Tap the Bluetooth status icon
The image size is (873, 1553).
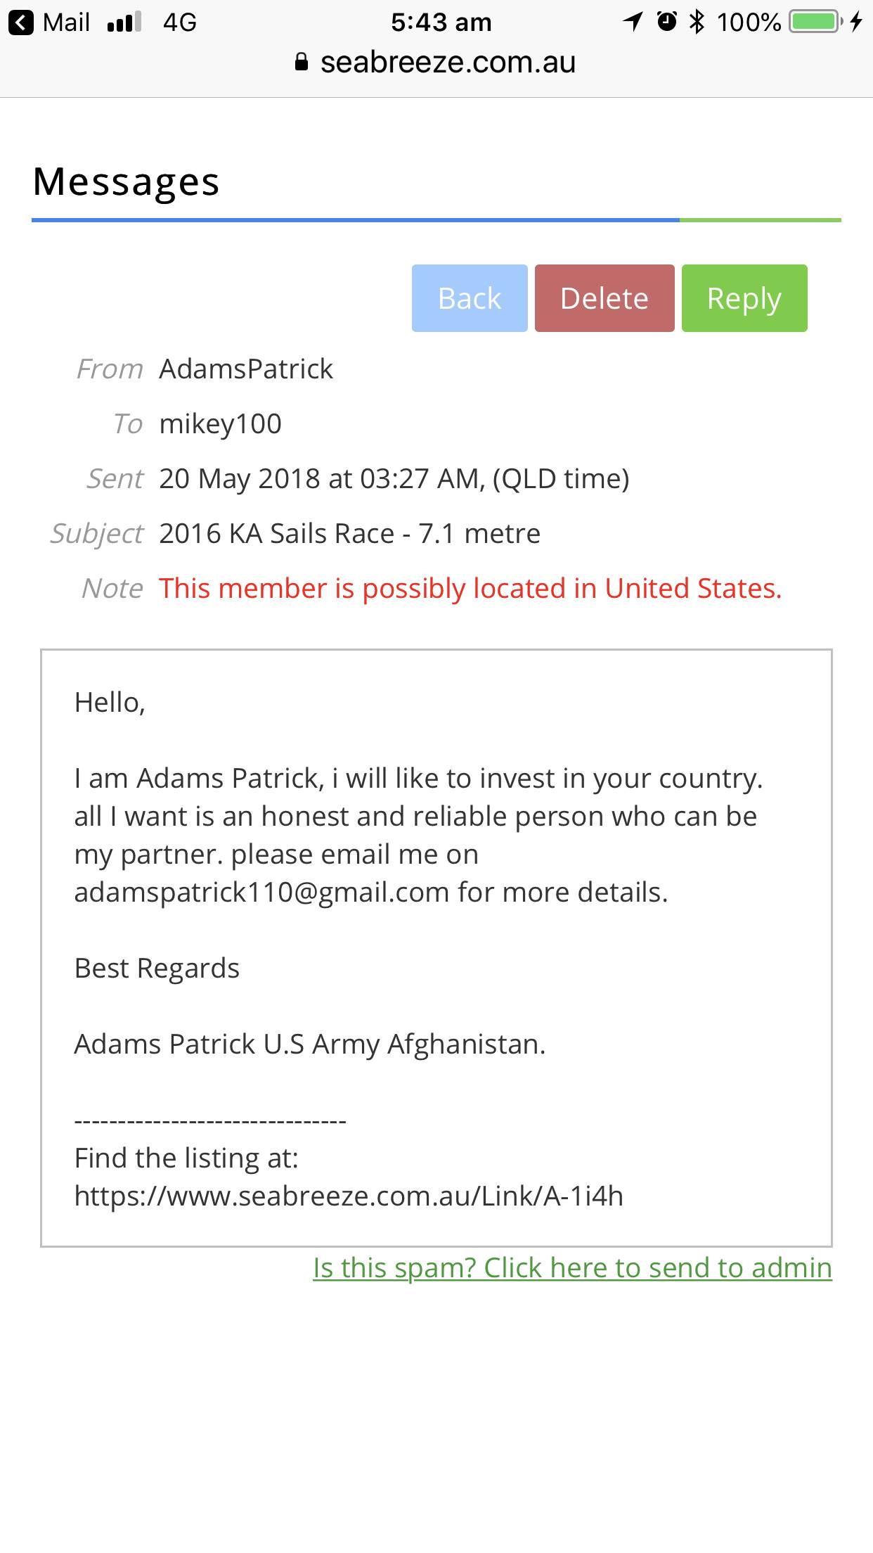[x=697, y=22]
